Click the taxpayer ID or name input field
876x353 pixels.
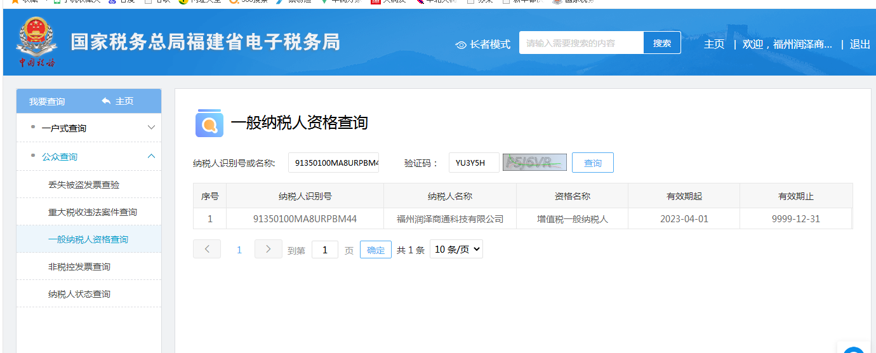pyautogui.click(x=333, y=163)
